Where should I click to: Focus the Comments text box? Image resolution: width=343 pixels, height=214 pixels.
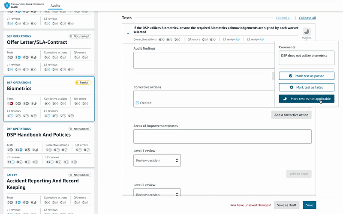(307, 58)
